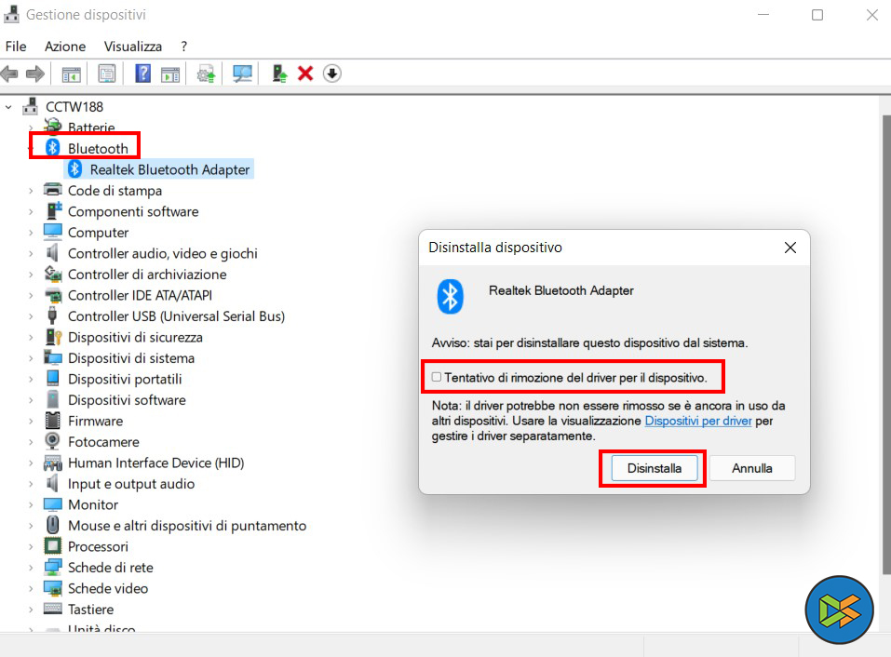Screen dimensions: 891x657
Task: Follow the Dispositivi per driver link
Action: [697, 421]
